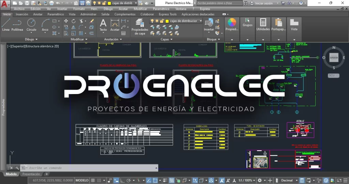
Task: Switch to the Anotar ribbon tab
Action: 38,14
